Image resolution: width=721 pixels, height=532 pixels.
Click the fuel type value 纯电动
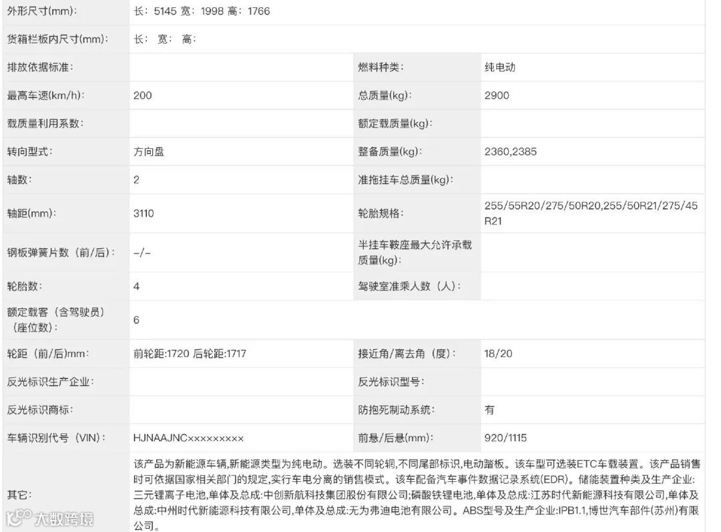(x=500, y=67)
